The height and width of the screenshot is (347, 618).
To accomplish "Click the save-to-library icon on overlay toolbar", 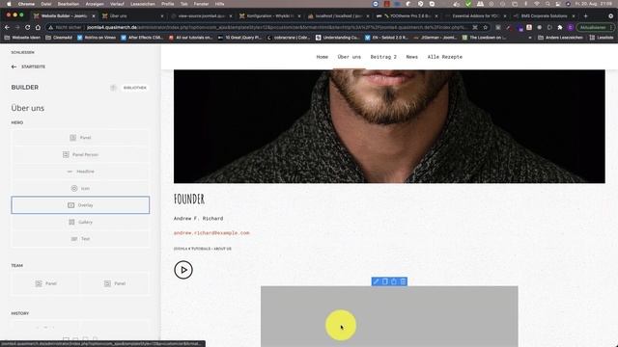I will tap(394, 281).
